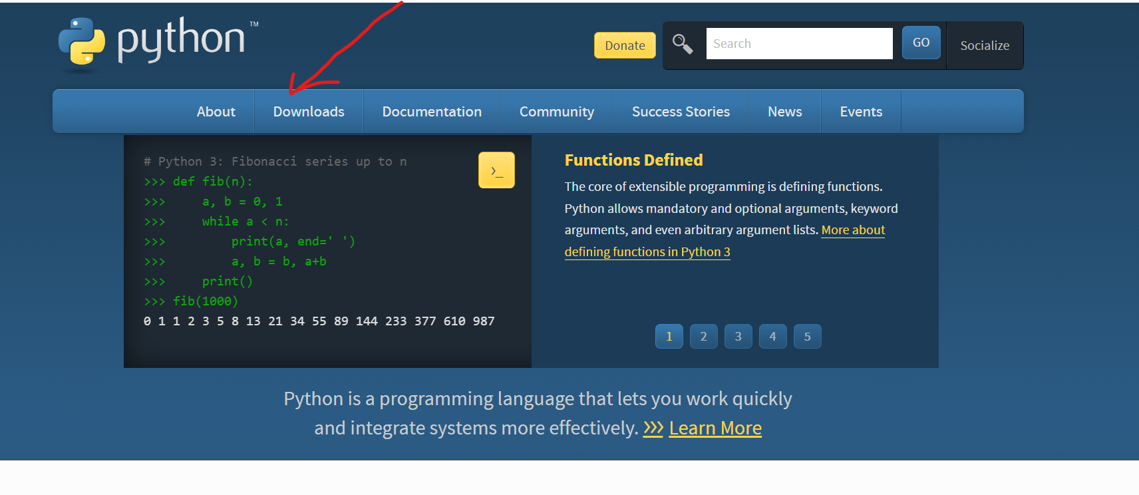Viewport: 1139px width, 495px height.
Task: Switch to slide 5 of the carousel
Action: click(808, 337)
